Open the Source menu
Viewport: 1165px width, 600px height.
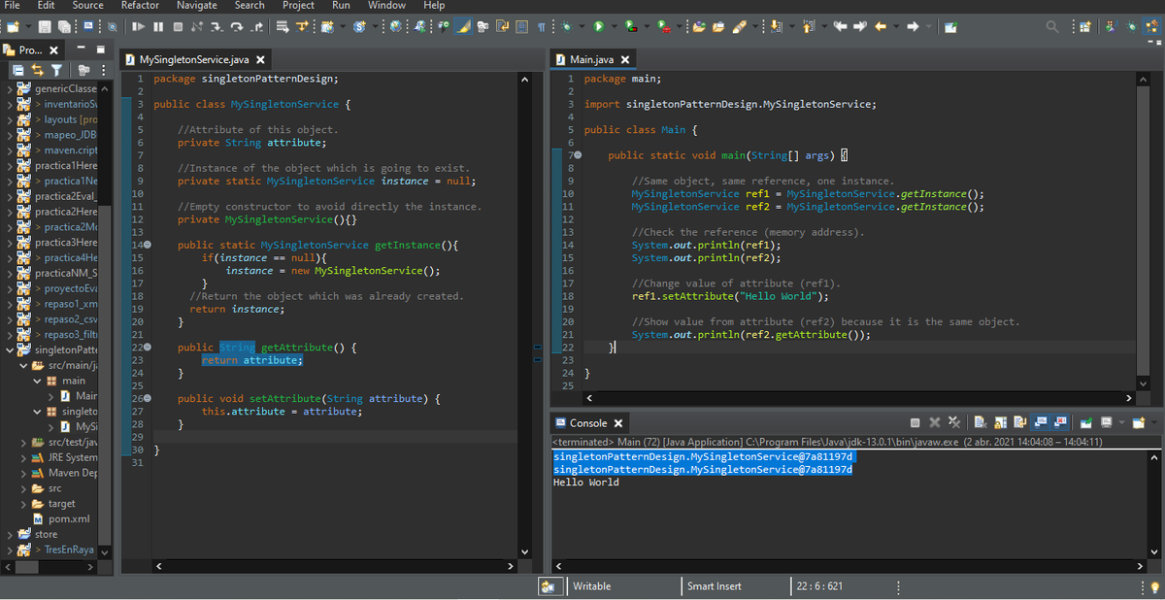(x=87, y=5)
